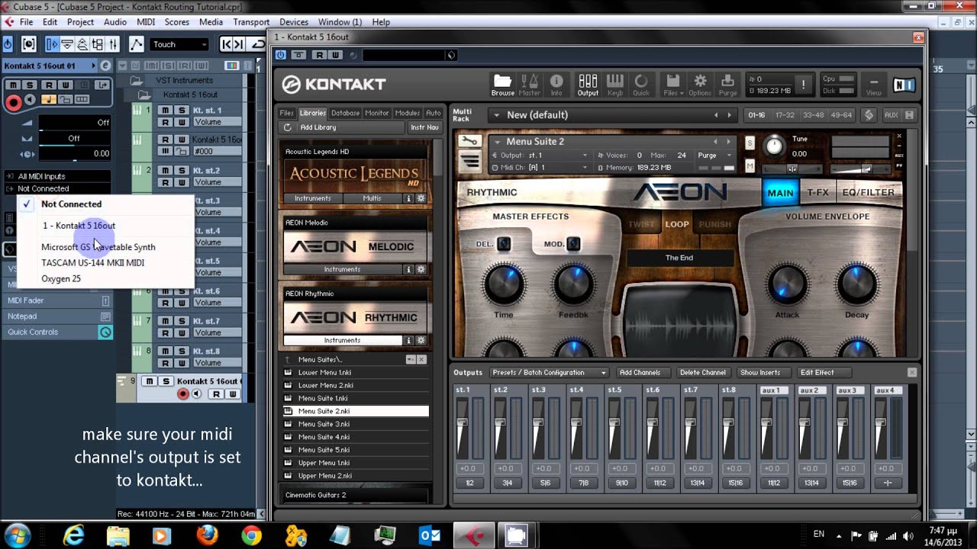Switch to the T-FX page

coord(817,192)
